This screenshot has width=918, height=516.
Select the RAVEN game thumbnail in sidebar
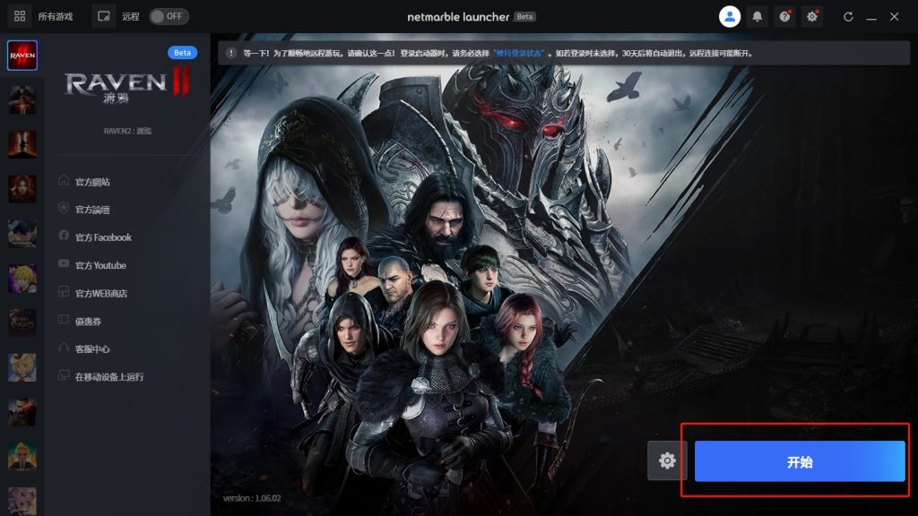pyautogui.click(x=22, y=56)
